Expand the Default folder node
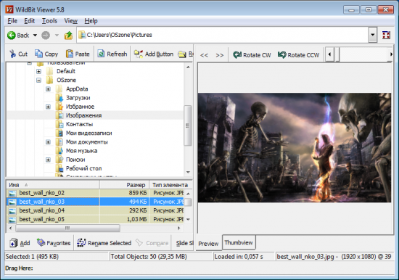This screenshot has width=399, height=280. click(x=38, y=71)
